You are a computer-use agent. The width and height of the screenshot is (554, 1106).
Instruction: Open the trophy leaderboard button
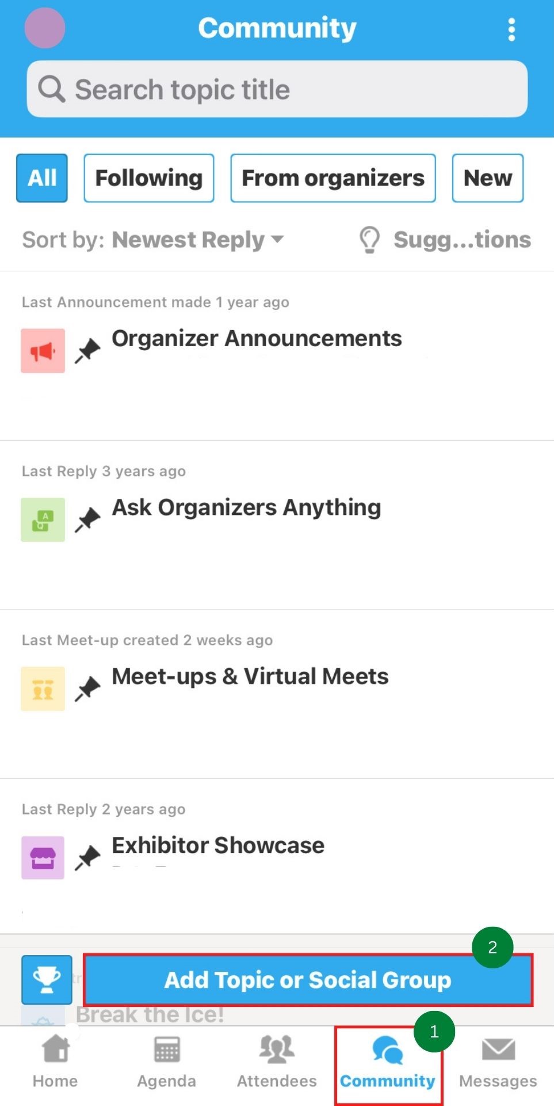click(47, 980)
